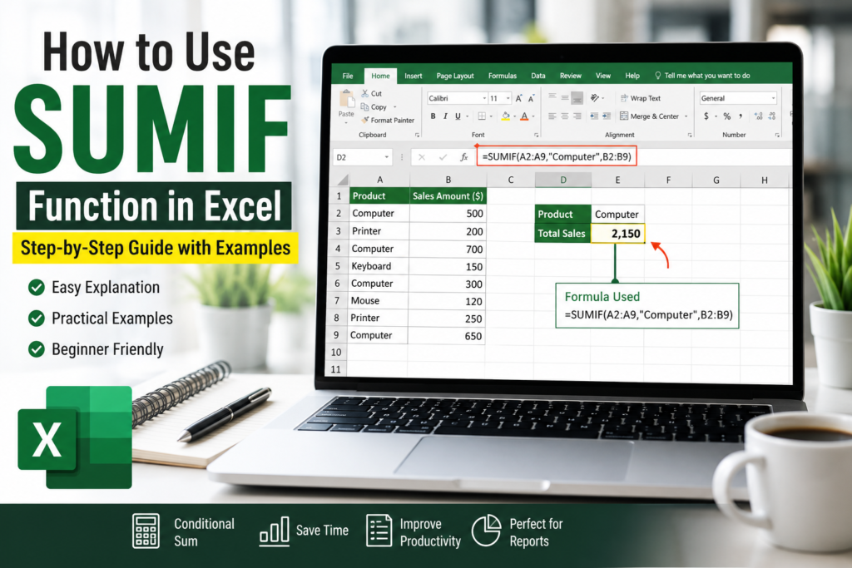This screenshot has height=568, width=852.
Task: Click the Cut scissors command
Action: point(372,93)
